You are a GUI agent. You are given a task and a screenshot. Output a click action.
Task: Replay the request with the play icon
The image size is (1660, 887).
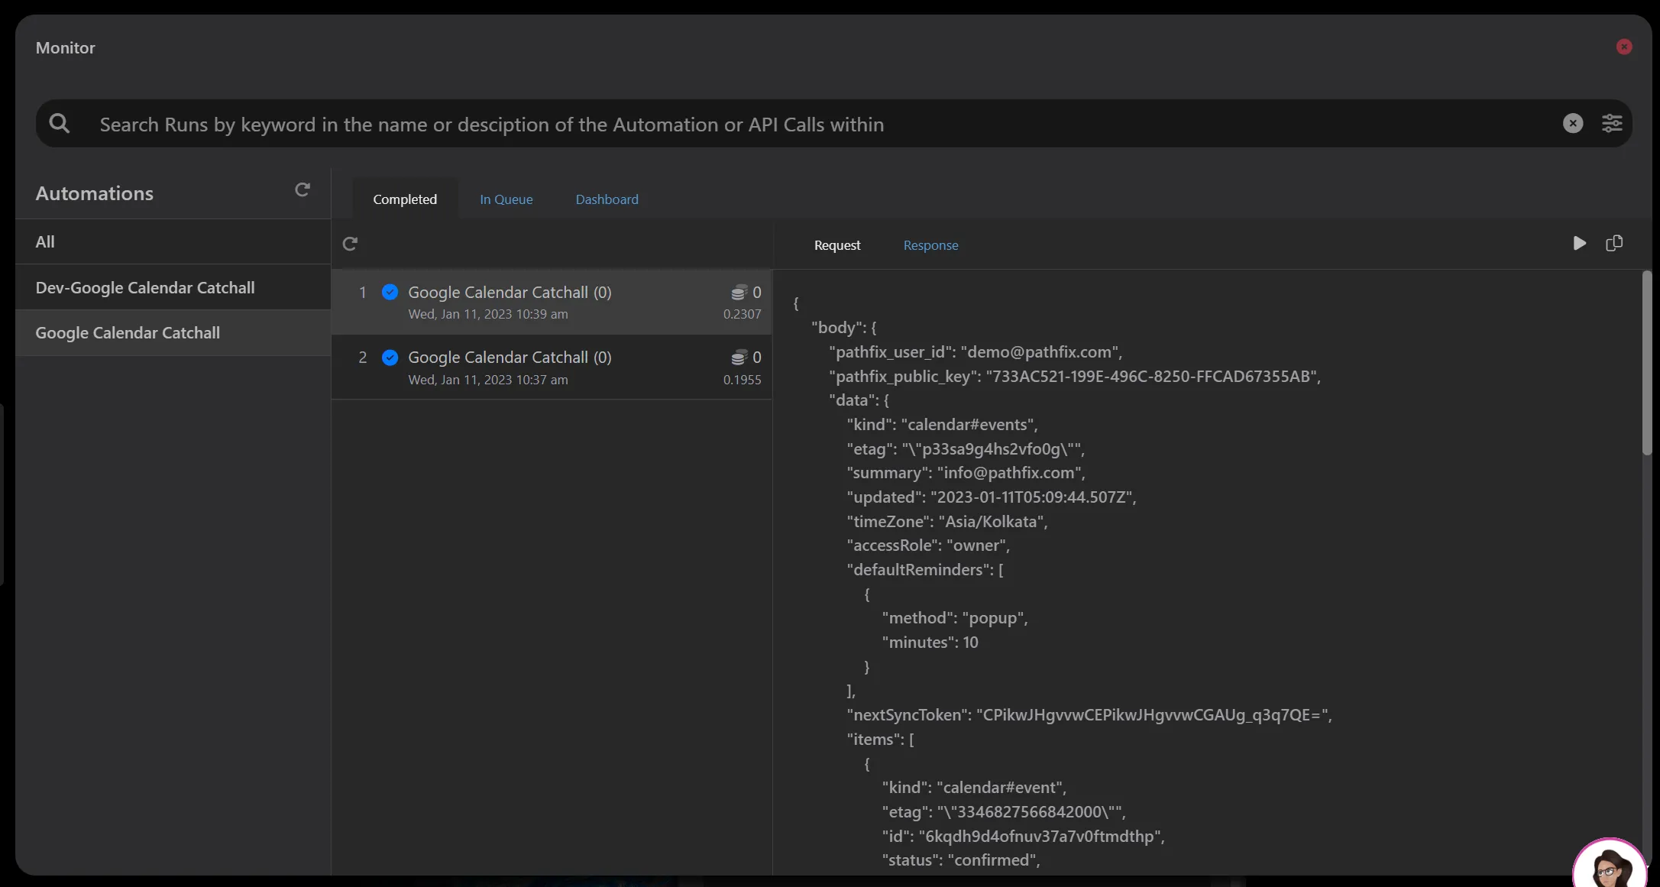click(1579, 243)
